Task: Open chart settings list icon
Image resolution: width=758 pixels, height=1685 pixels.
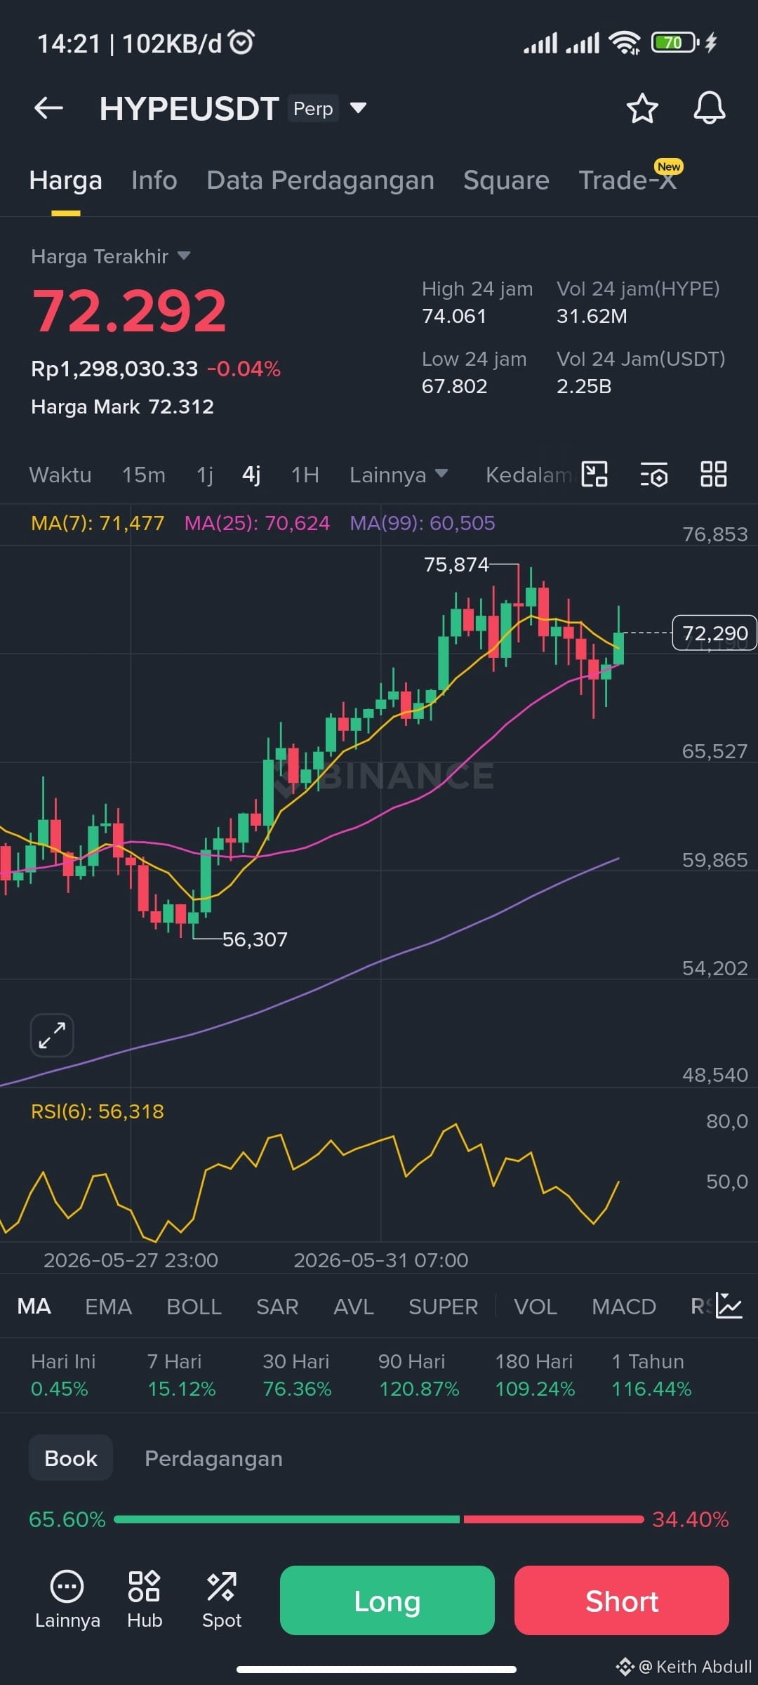Action: click(654, 475)
